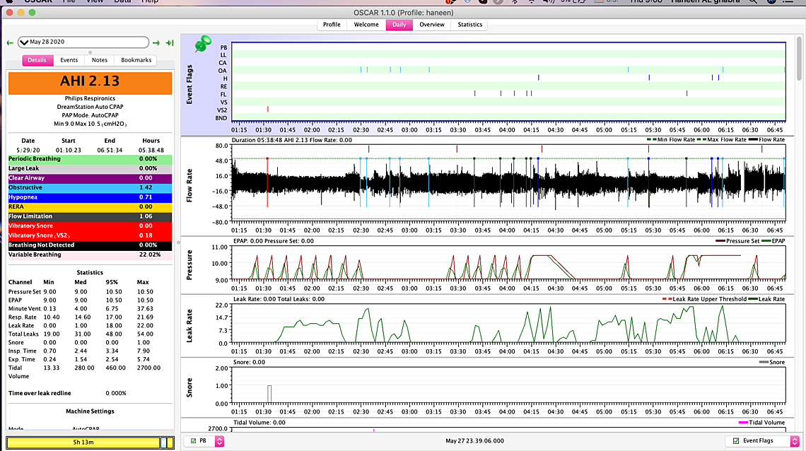
Task: Click the red VS2 event flag marker
Action: [268, 109]
